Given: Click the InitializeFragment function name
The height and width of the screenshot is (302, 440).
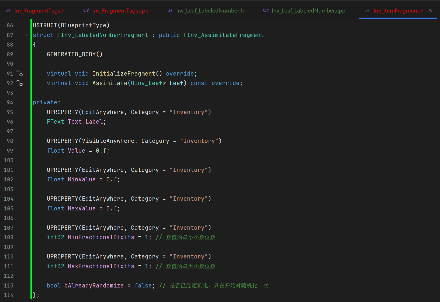Looking at the screenshot, I should tap(124, 74).
